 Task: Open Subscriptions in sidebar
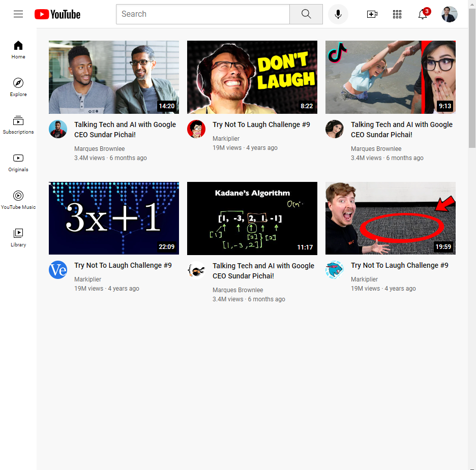18,125
